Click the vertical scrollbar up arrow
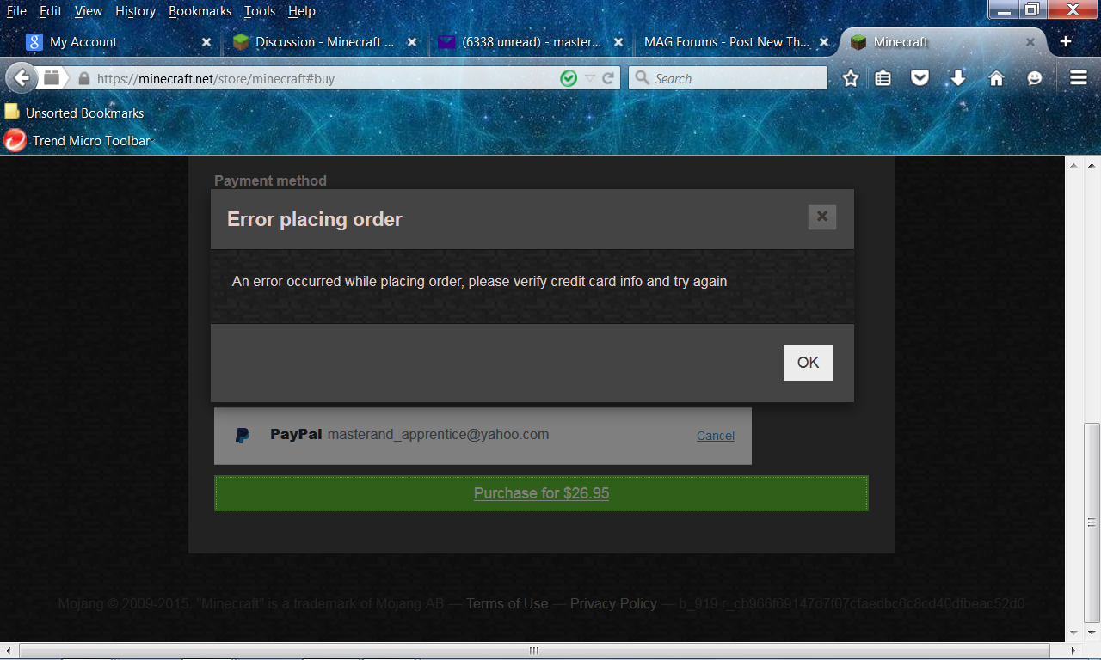The height and width of the screenshot is (660, 1101). click(1092, 163)
